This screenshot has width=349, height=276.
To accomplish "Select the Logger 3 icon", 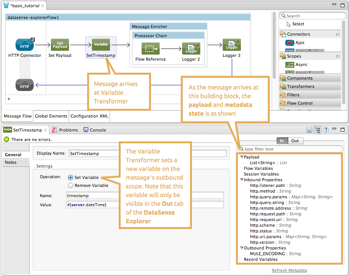I will point(231,45).
